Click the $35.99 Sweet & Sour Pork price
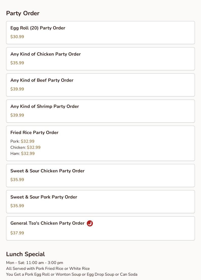201x280 pixels. pos(17,206)
